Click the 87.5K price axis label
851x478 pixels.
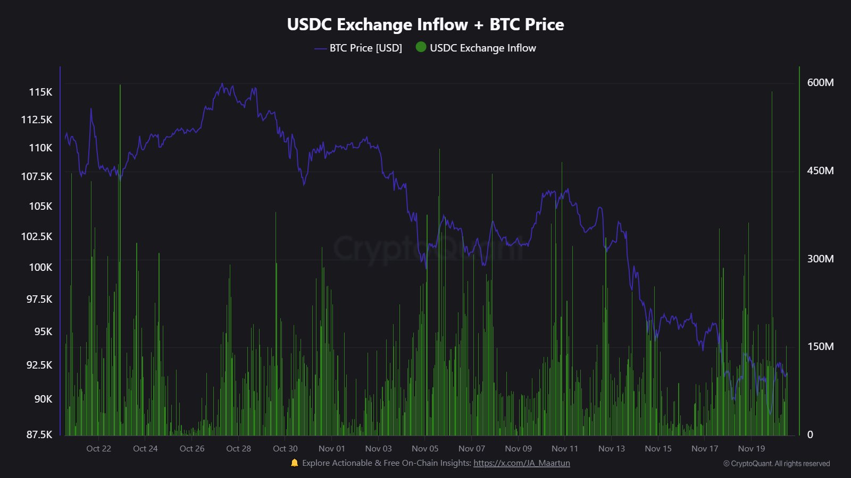tap(39, 434)
